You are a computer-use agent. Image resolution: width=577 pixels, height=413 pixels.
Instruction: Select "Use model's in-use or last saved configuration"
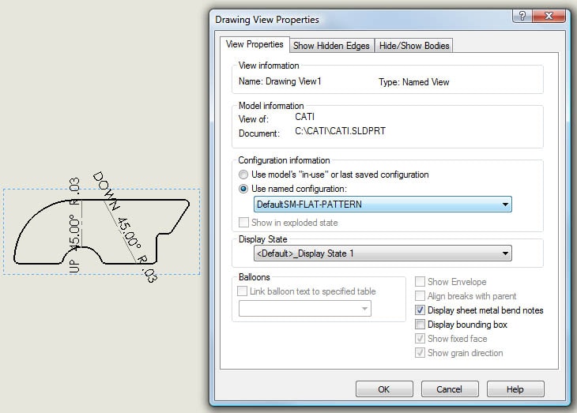coord(244,175)
